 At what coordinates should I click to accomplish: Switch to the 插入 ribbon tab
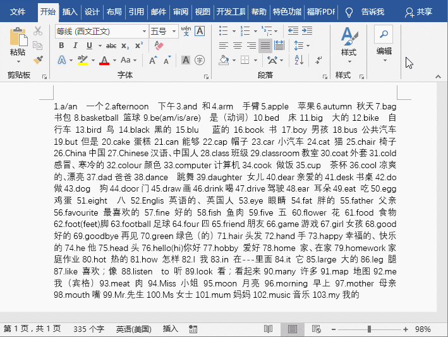[70, 12]
